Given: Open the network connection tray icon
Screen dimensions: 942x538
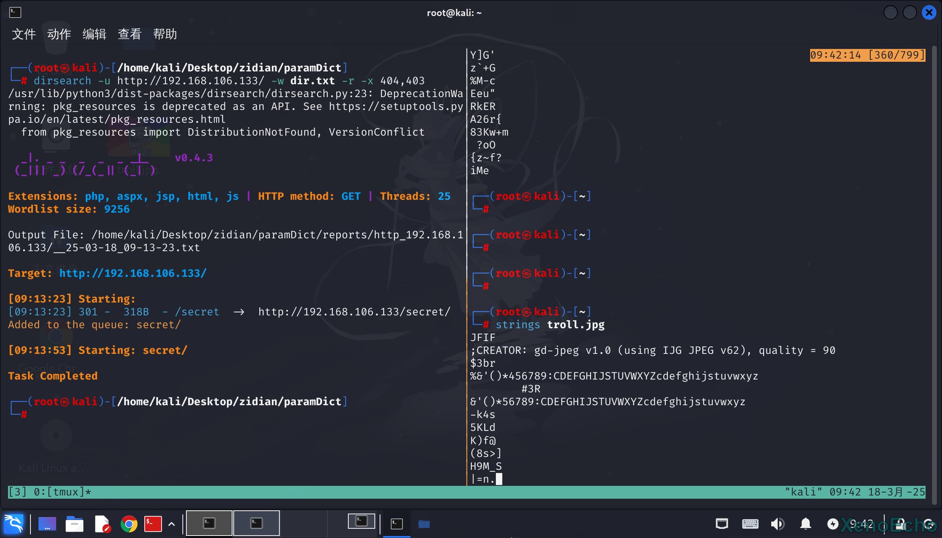Looking at the screenshot, I should [722, 524].
